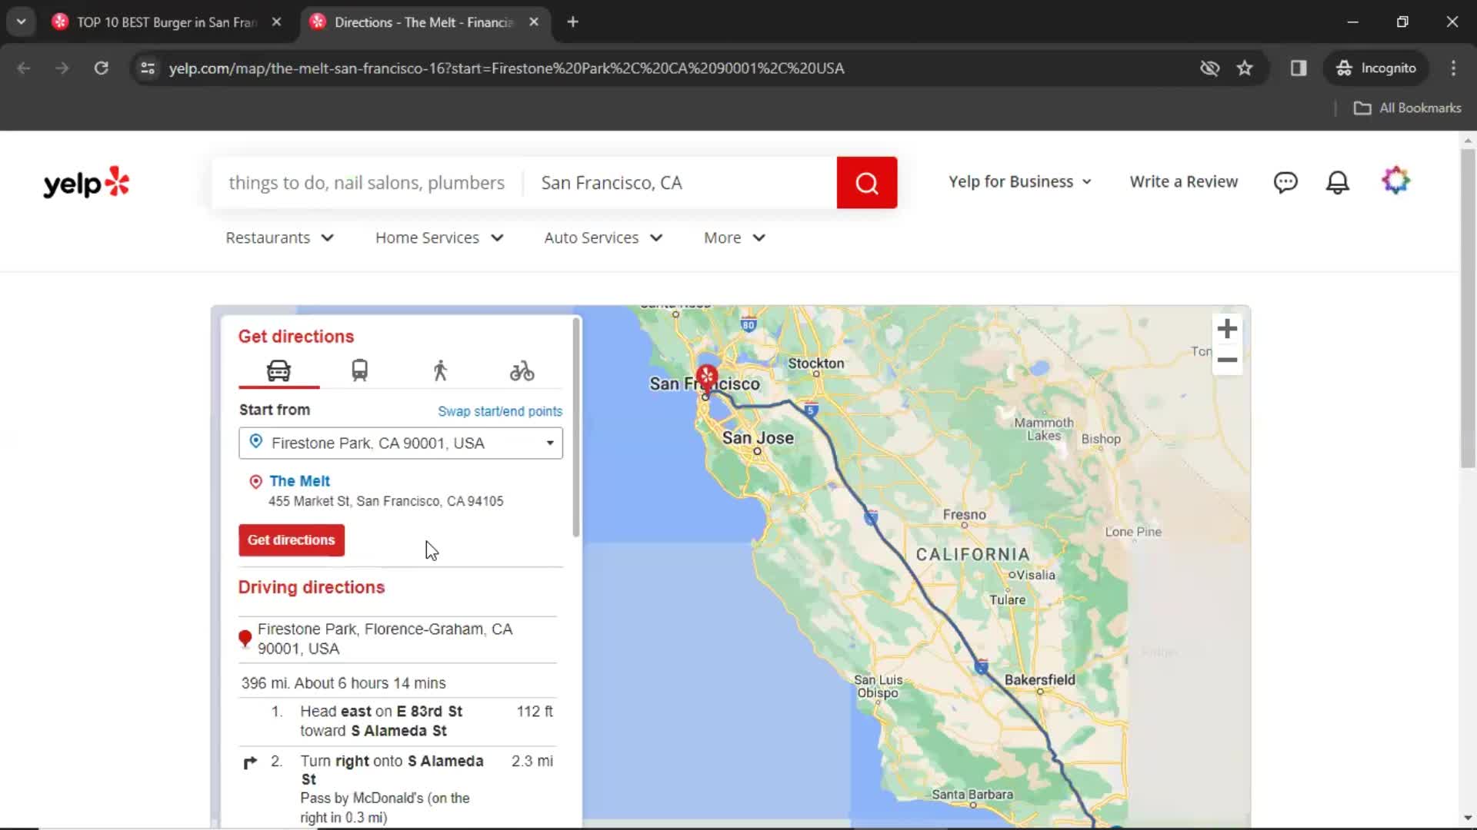Click The Melt destination link
This screenshot has height=830, width=1477.
click(298, 480)
